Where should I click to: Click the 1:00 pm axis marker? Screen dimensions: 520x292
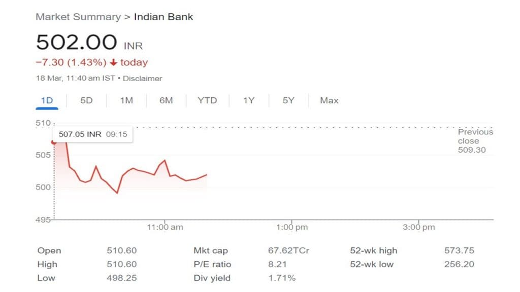[292, 227]
